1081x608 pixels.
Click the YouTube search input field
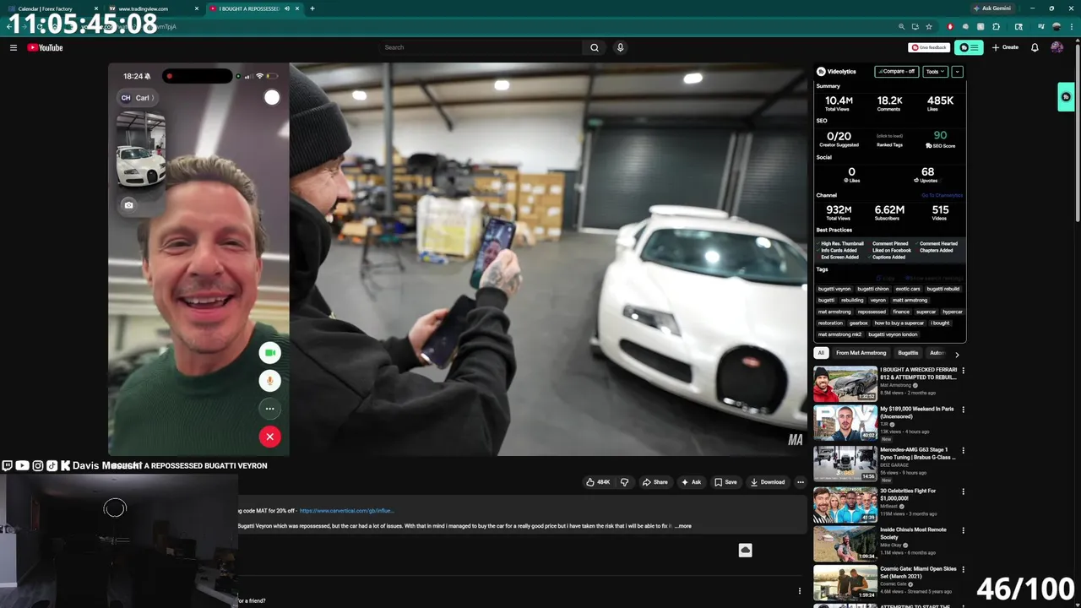coord(481,48)
